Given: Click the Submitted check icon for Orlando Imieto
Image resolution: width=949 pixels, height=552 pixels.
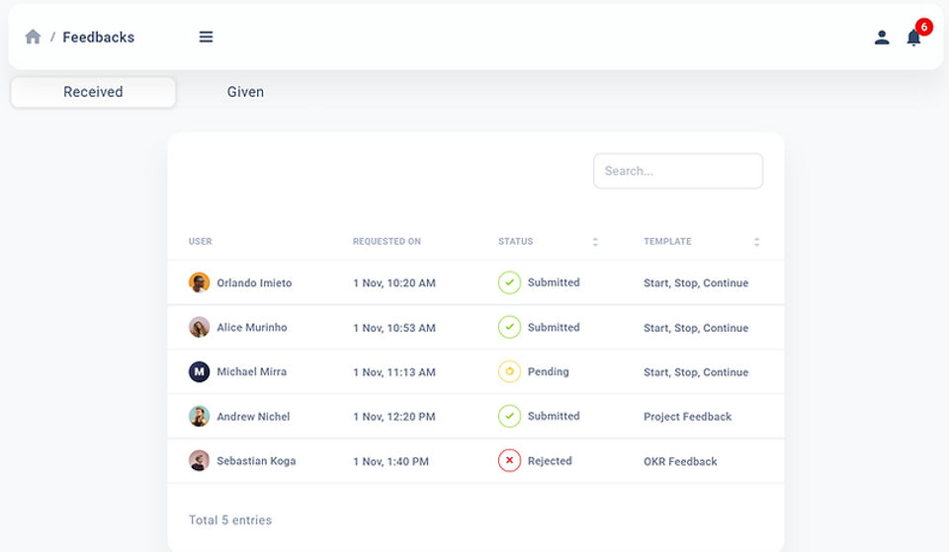Looking at the screenshot, I should [x=510, y=282].
